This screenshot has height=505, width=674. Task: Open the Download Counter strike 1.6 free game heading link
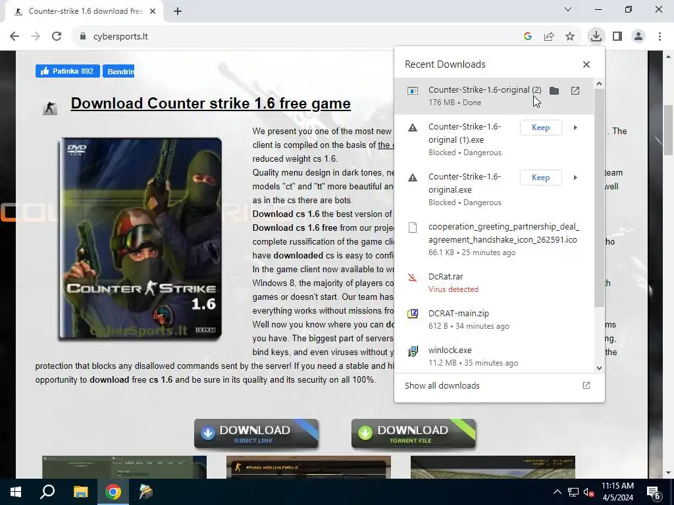pyautogui.click(x=211, y=103)
